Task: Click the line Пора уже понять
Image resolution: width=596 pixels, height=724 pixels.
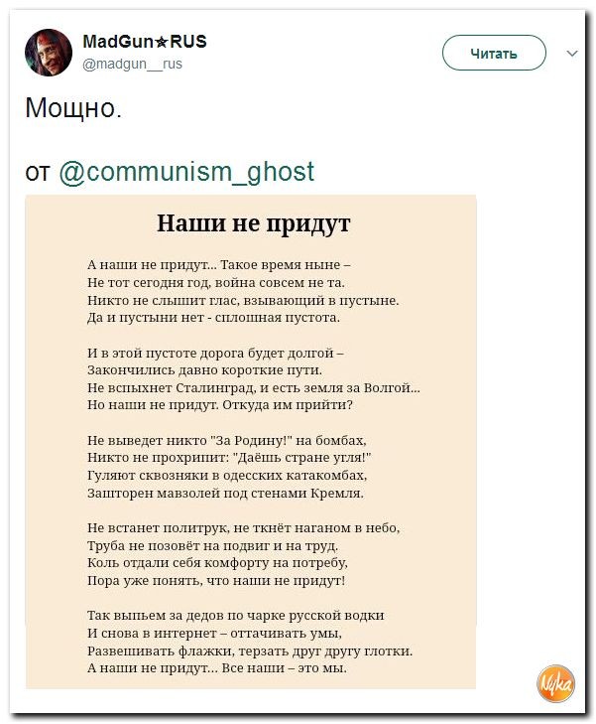Action: [x=216, y=580]
